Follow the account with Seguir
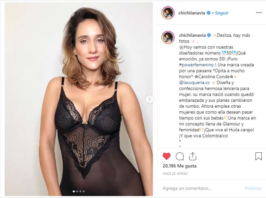The width and height of the screenshot is (266, 198). click(x=222, y=13)
